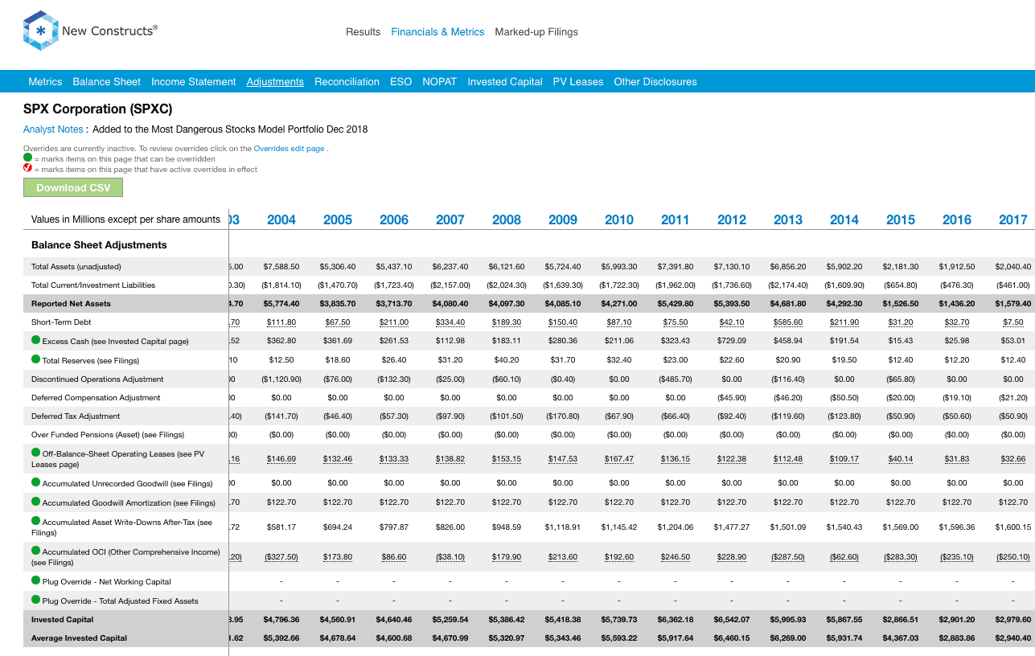Screen dimensions: 1035x656
Task: Click green dot for Accumulated Unrecorded Goodwill
Action: point(36,482)
